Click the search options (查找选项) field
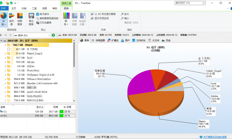The width and height of the screenshot is (232, 139). (x=190, y=3)
